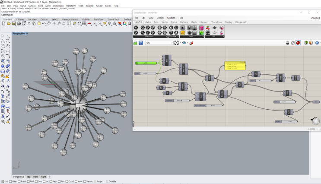Expand the Primitive panel in Grasshopper

coord(178,37)
